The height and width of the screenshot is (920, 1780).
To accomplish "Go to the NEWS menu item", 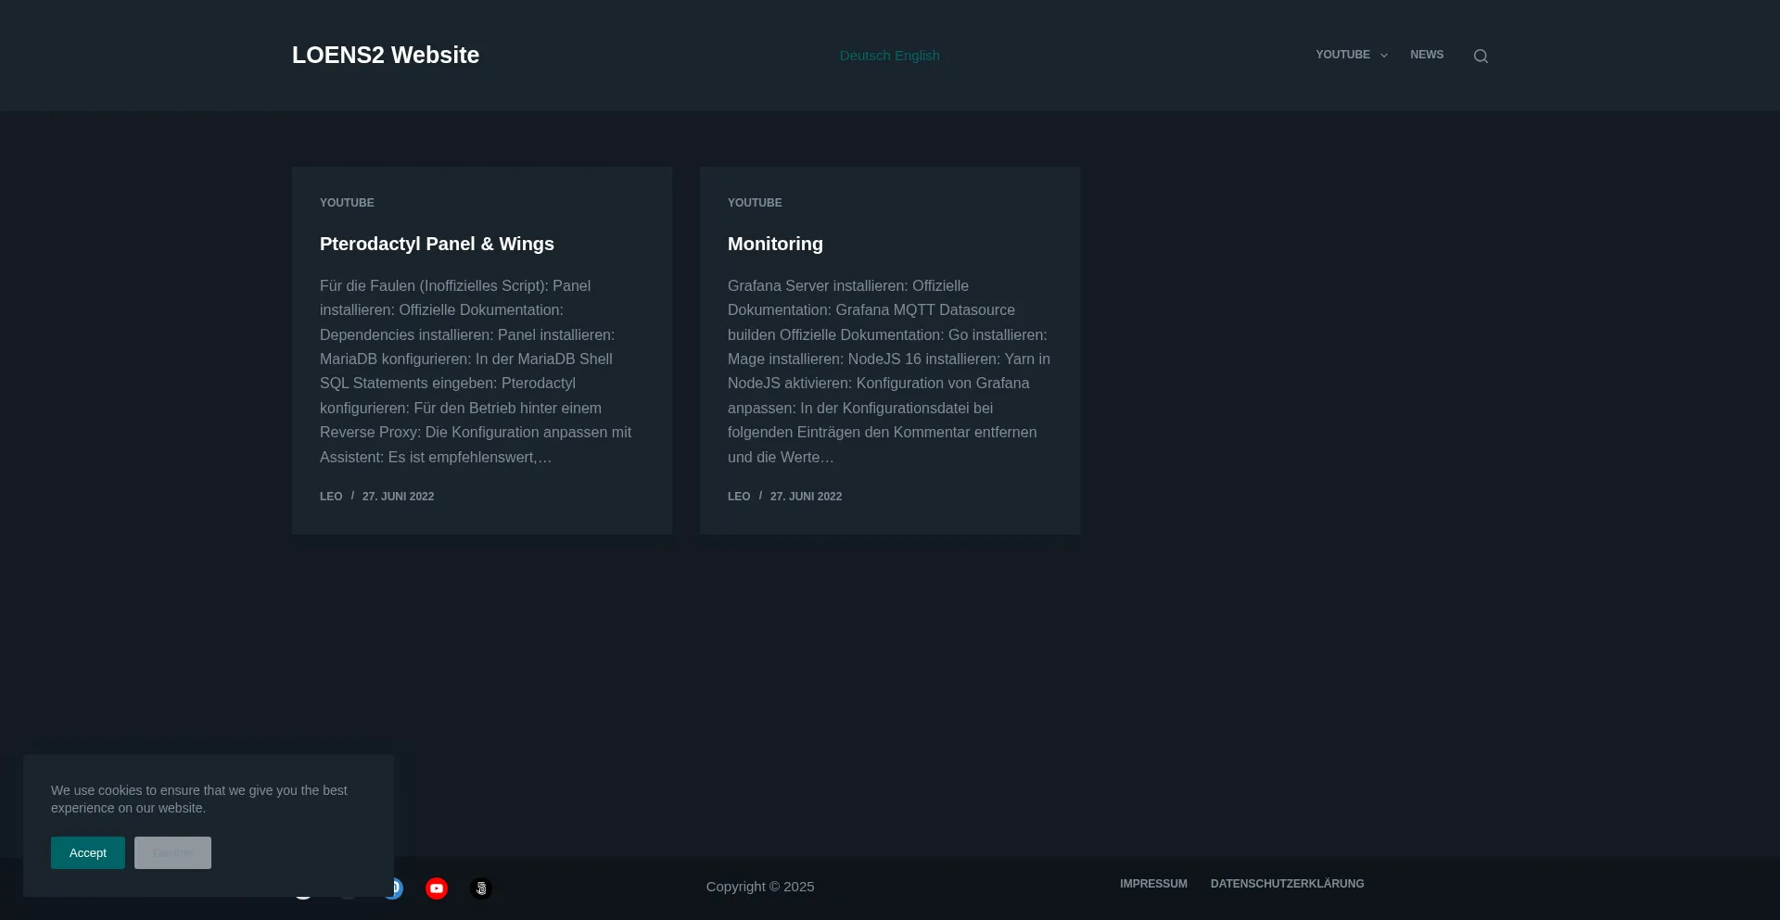I will 1427,55.
